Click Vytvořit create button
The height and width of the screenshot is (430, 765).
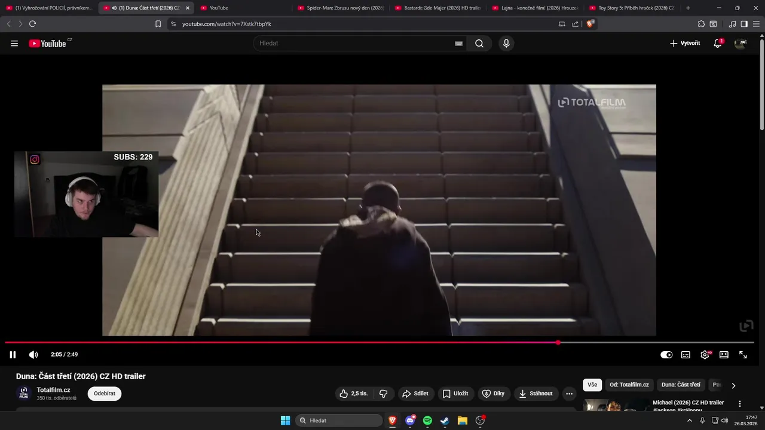tap(685, 44)
